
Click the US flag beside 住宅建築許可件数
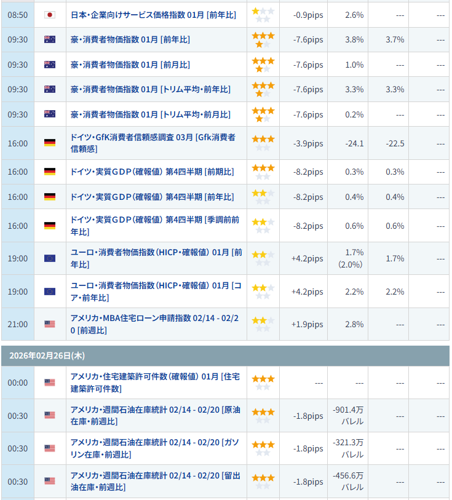50,383
